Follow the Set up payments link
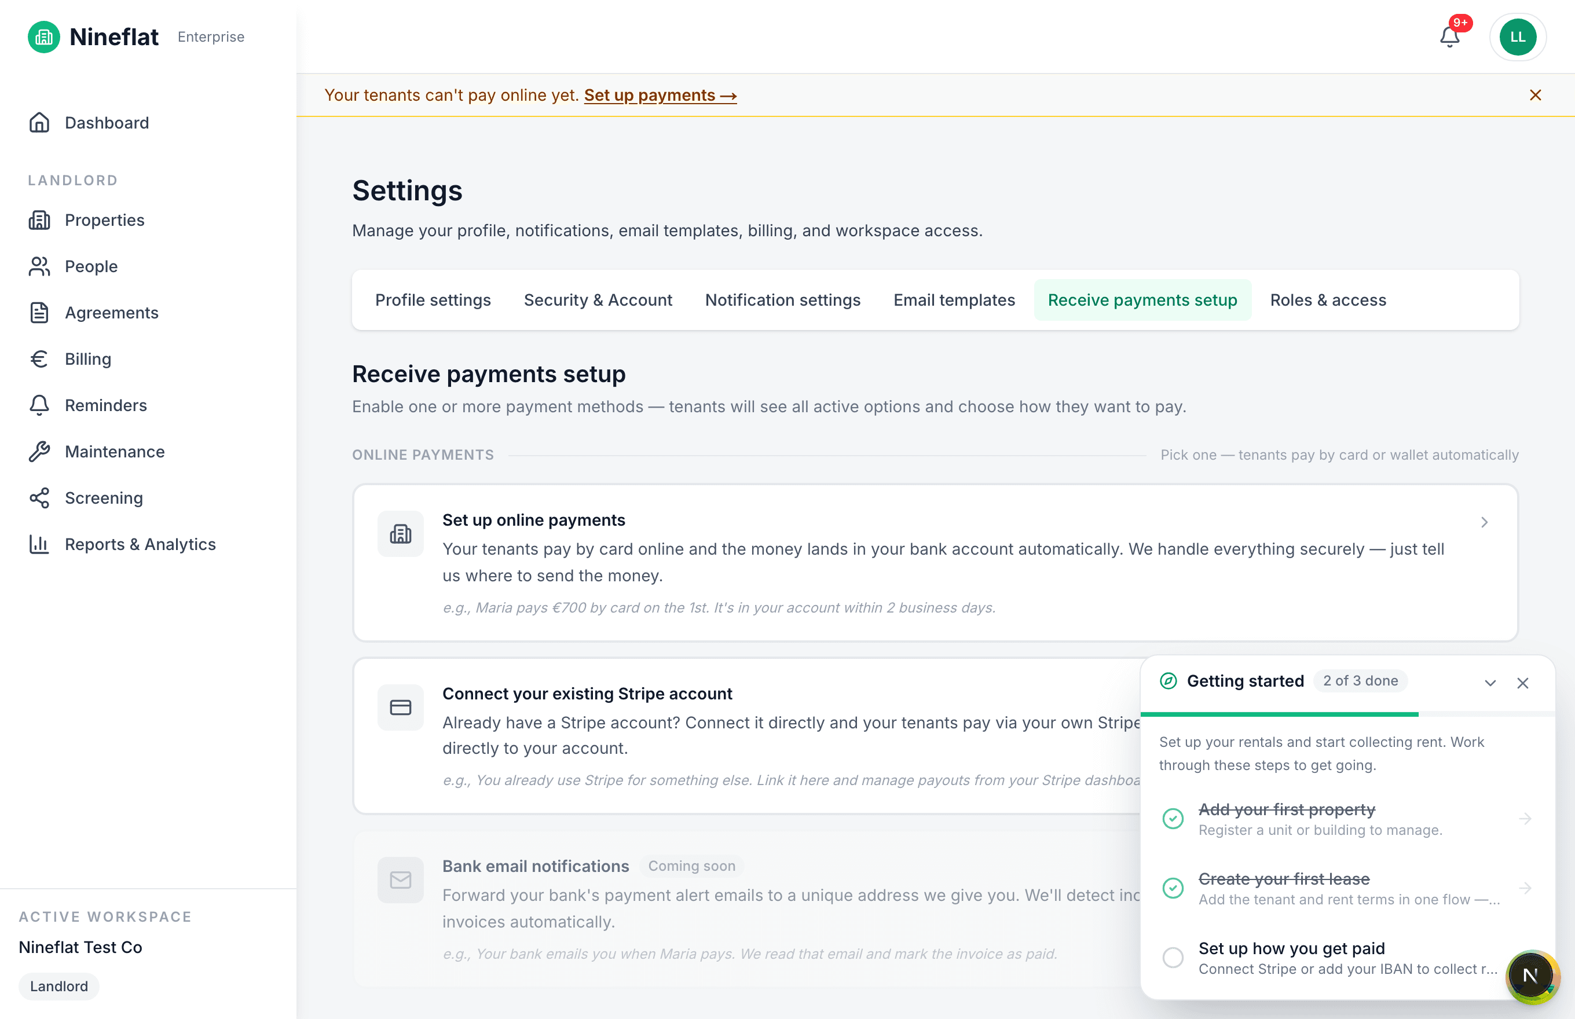Screen dimensions: 1575x1019 660,96
